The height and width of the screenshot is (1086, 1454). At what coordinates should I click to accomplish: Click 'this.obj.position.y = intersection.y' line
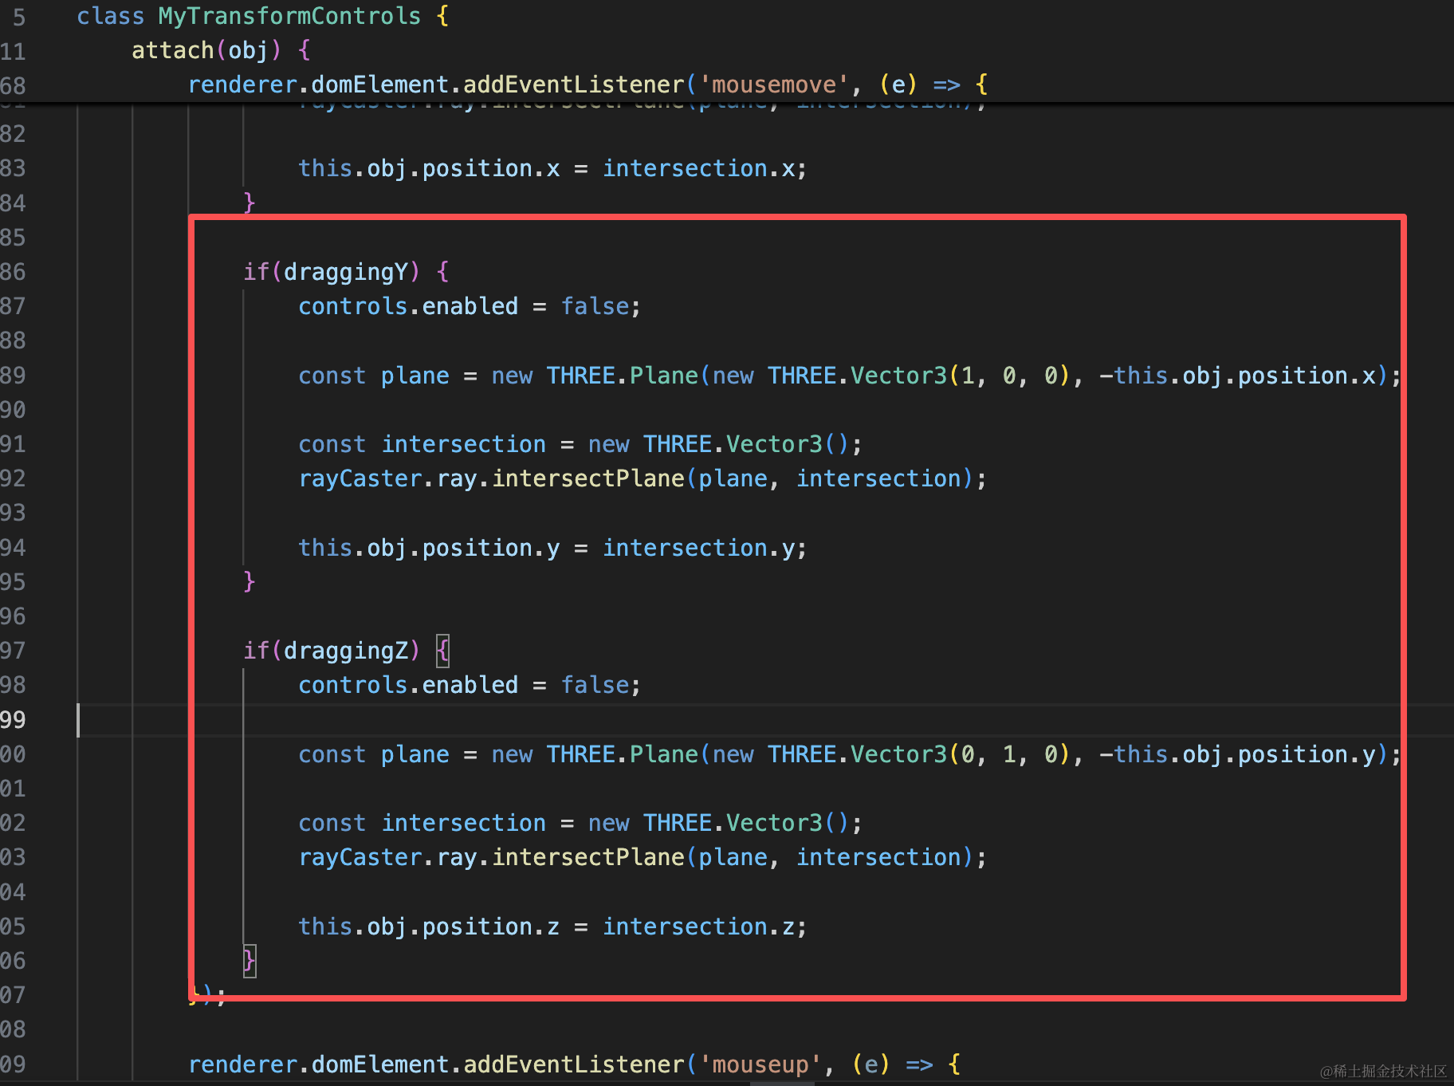point(552,548)
